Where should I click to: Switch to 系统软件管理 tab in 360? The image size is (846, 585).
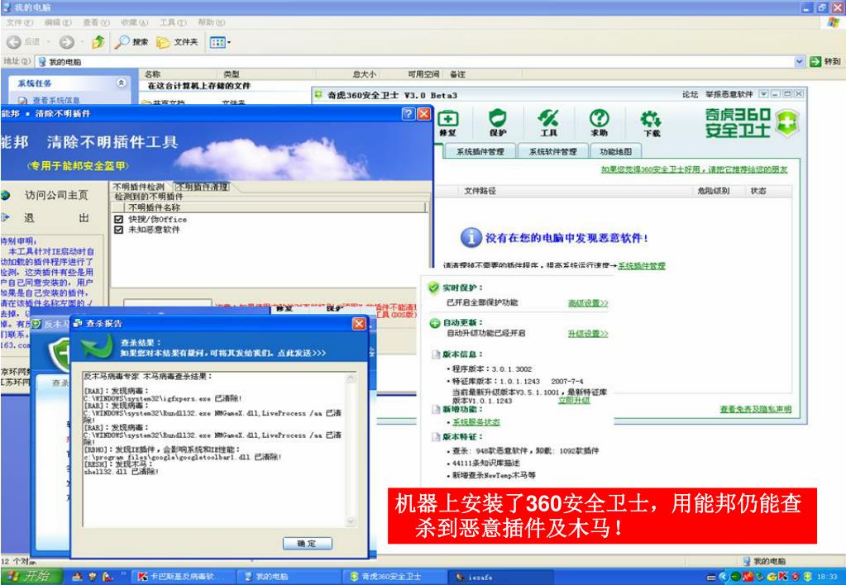click(552, 151)
